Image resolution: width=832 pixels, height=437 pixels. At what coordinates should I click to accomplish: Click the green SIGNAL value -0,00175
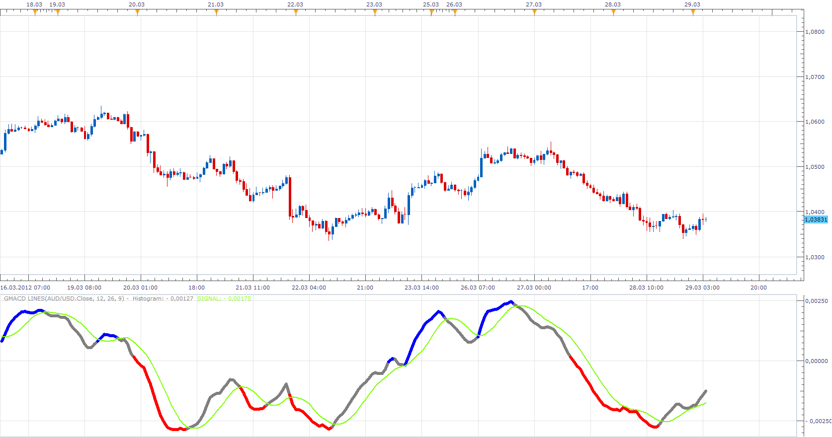pyautogui.click(x=224, y=298)
